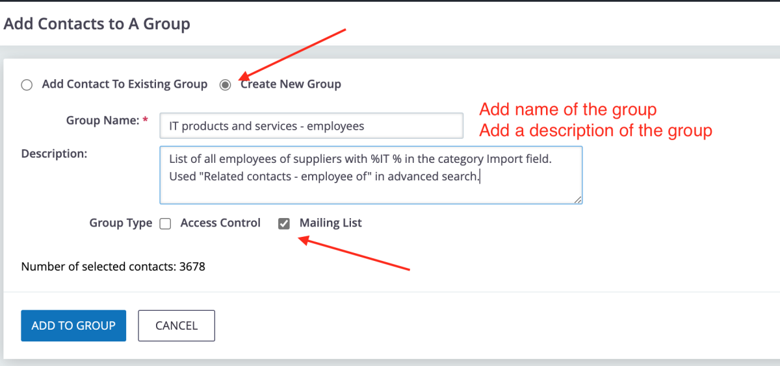Click the "Add Contacts to A Group" heading
Screen dimensions: 780x366
(x=97, y=25)
